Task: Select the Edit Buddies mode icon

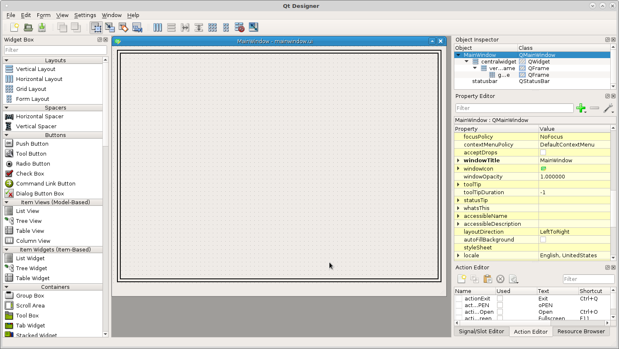Action: 124,27
